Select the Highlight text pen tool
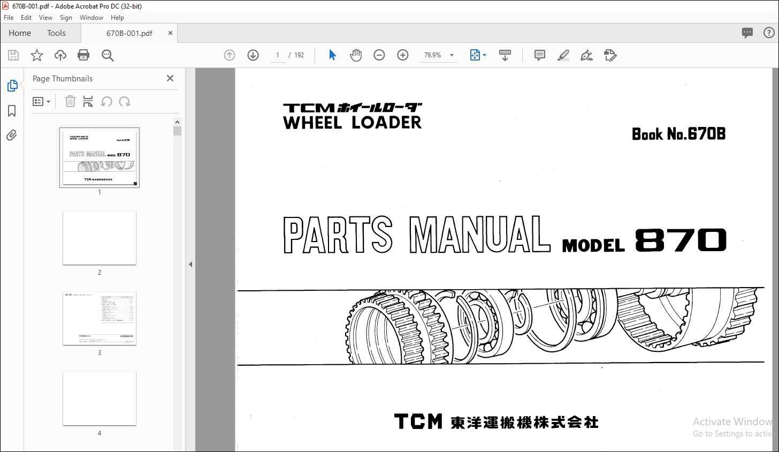 [x=563, y=55]
